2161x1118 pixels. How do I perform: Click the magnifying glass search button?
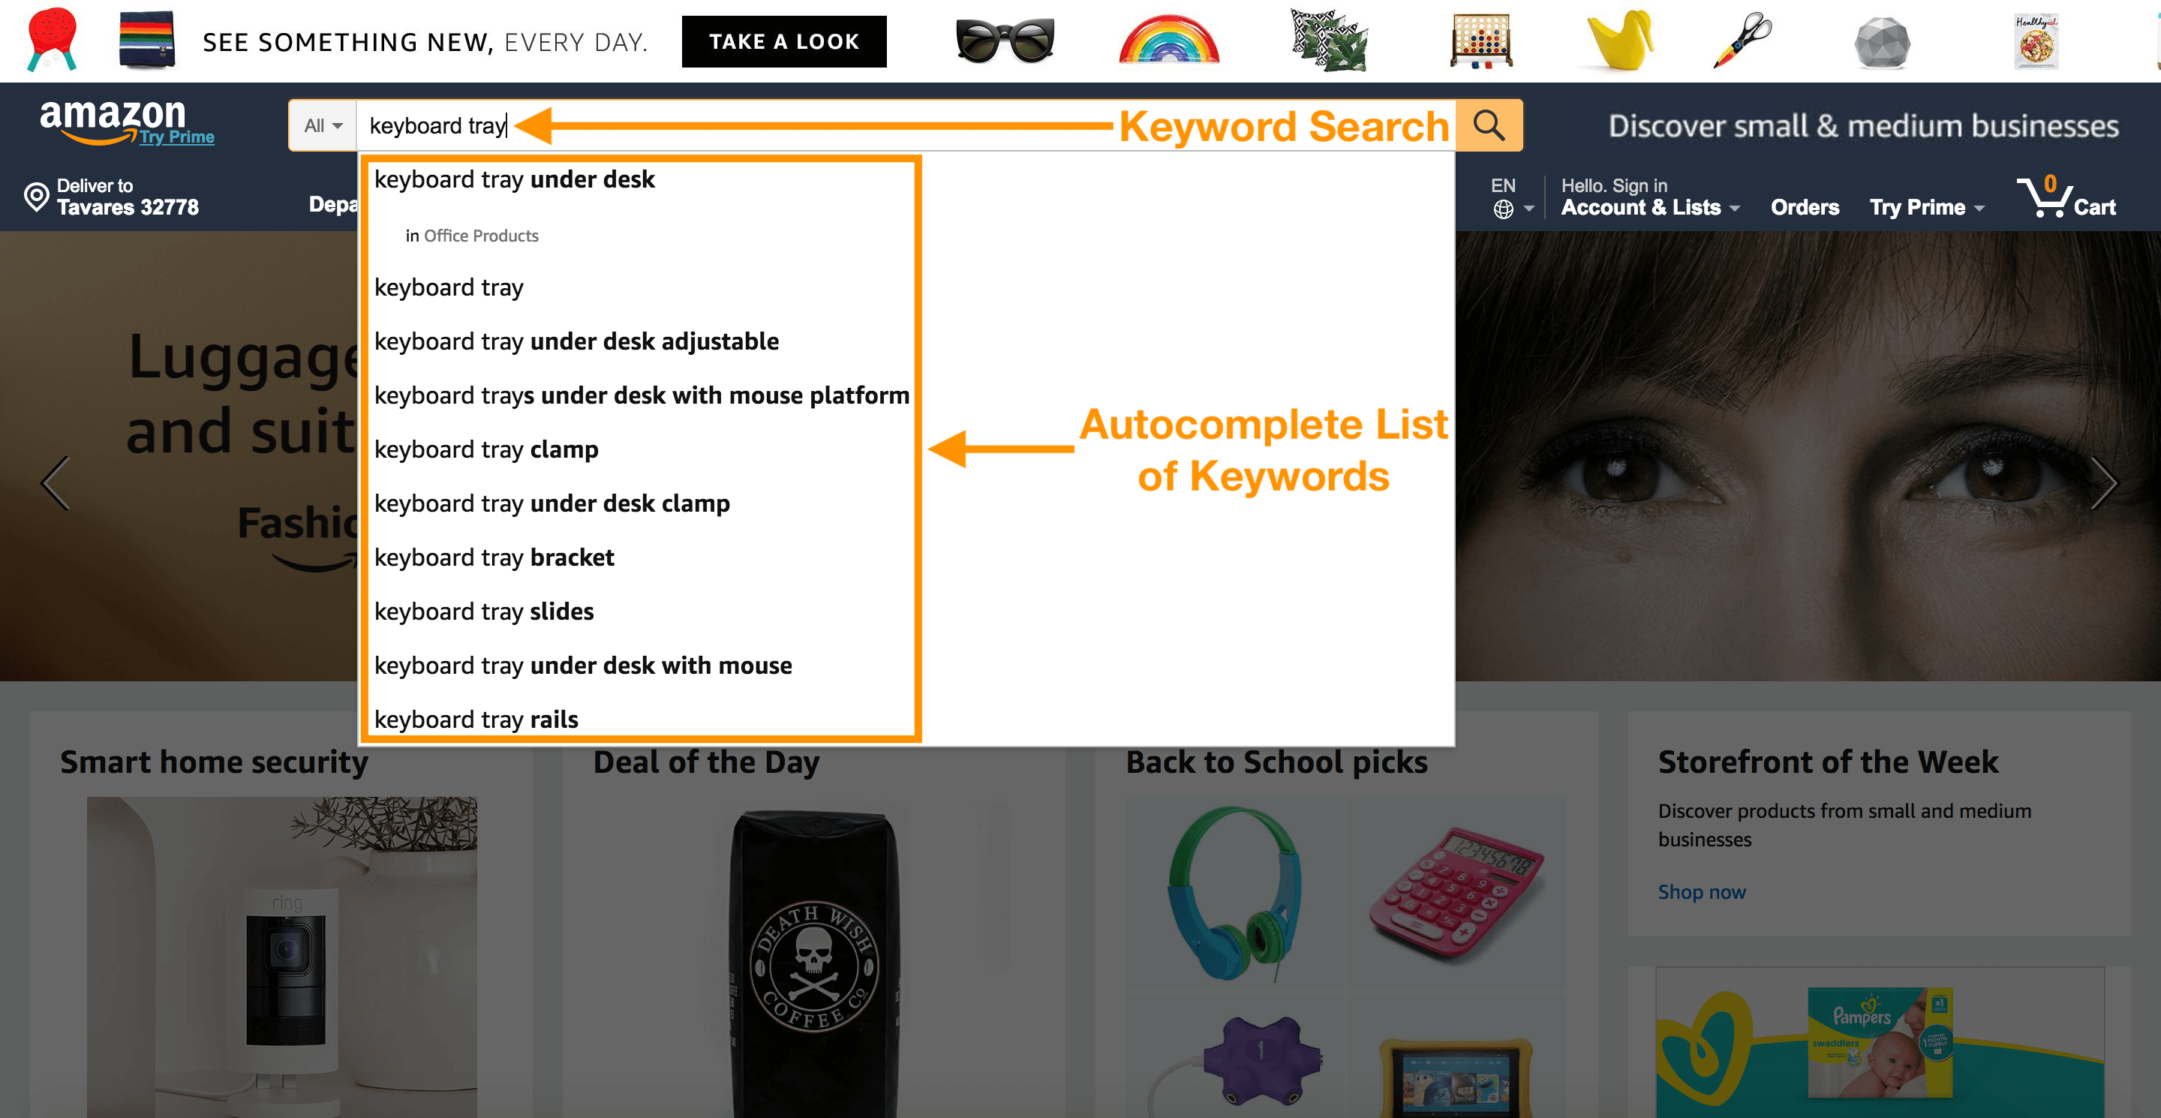[1488, 126]
